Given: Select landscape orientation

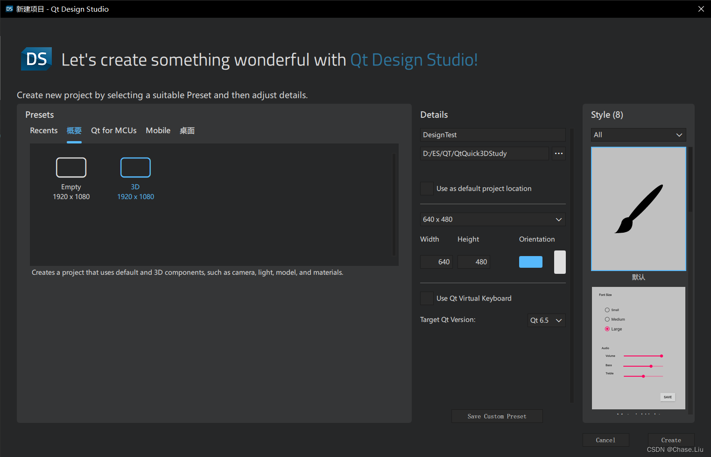Looking at the screenshot, I should (x=531, y=262).
